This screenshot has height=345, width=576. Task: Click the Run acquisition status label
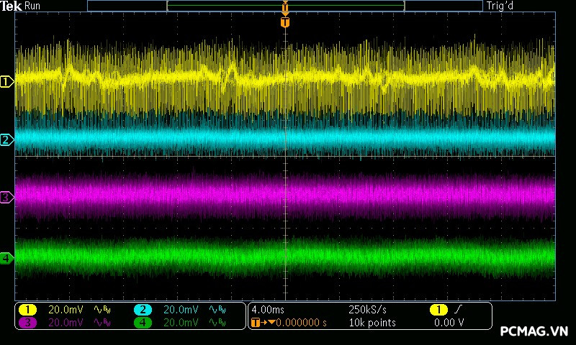click(33, 6)
